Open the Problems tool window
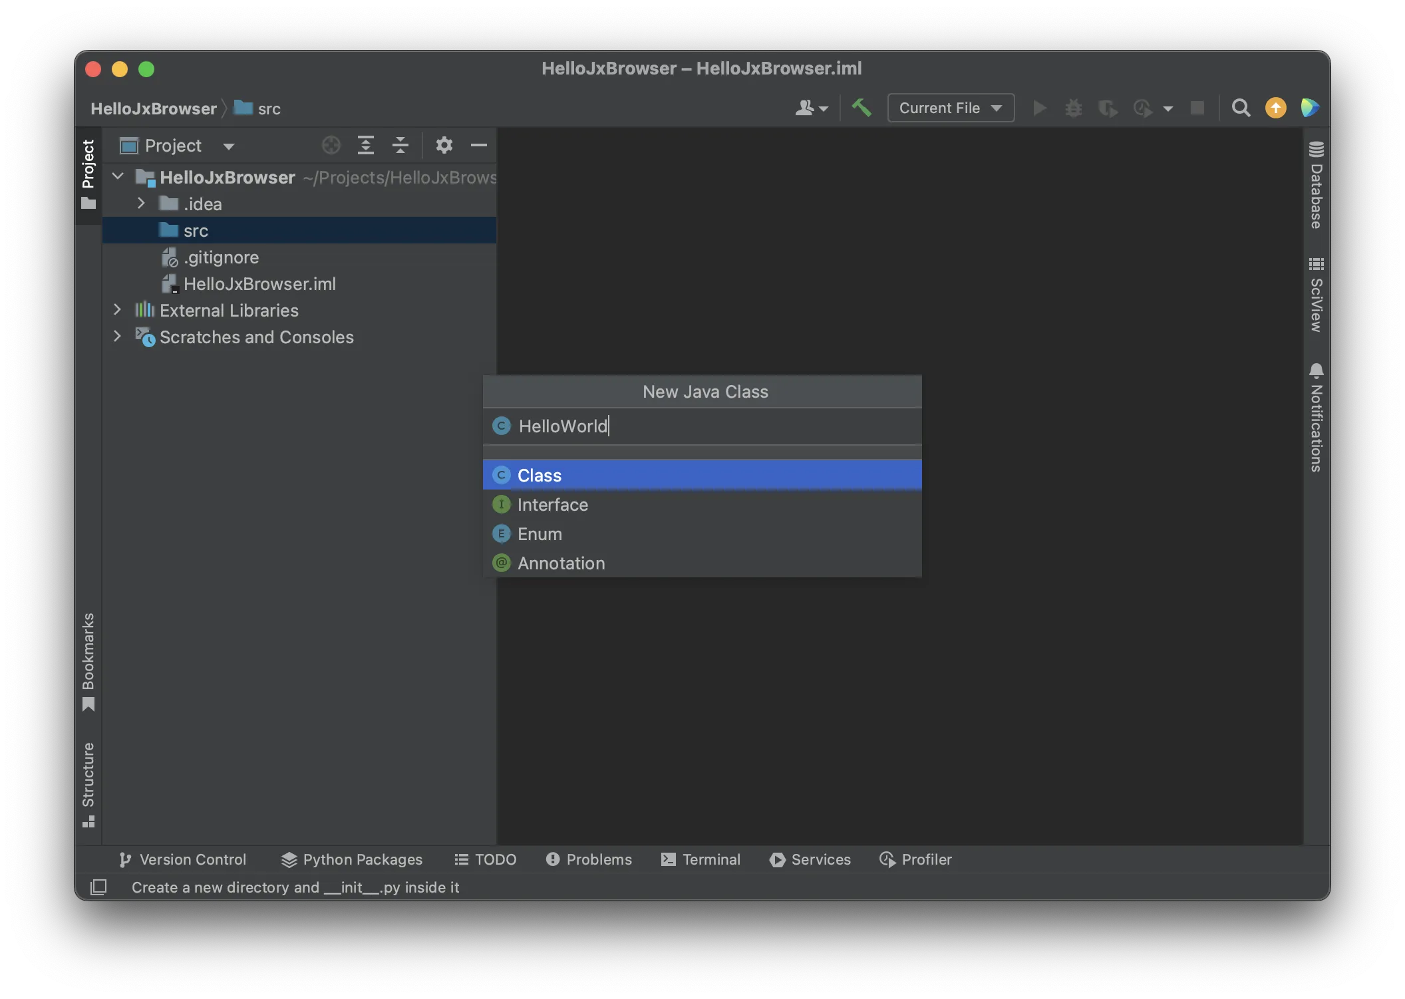The width and height of the screenshot is (1405, 999). coord(589,860)
